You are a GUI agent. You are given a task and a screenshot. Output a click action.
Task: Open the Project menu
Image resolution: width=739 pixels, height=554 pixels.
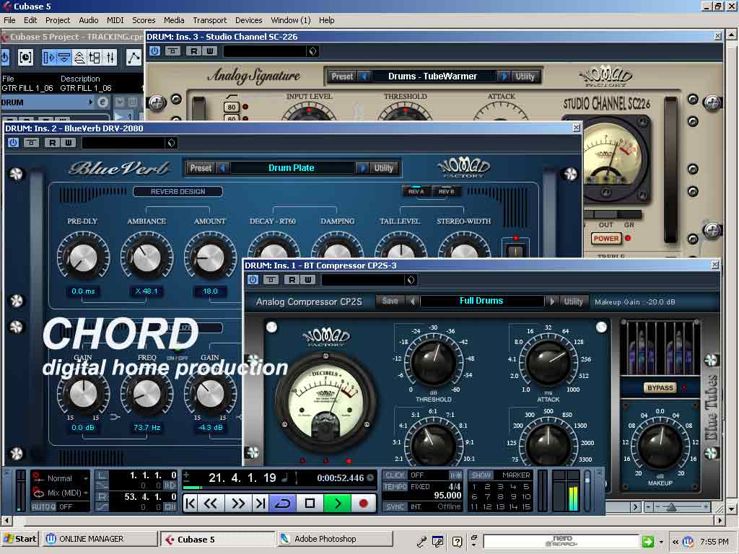pyautogui.click(x=58, y=20)
